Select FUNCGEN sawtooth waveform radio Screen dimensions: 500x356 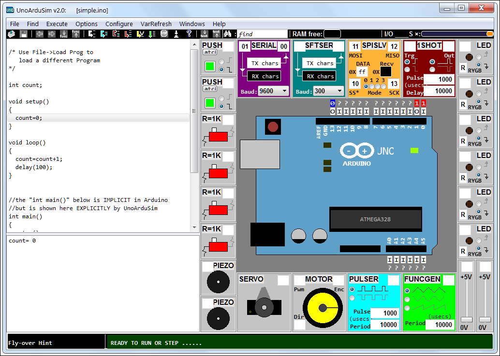[407, 308]
